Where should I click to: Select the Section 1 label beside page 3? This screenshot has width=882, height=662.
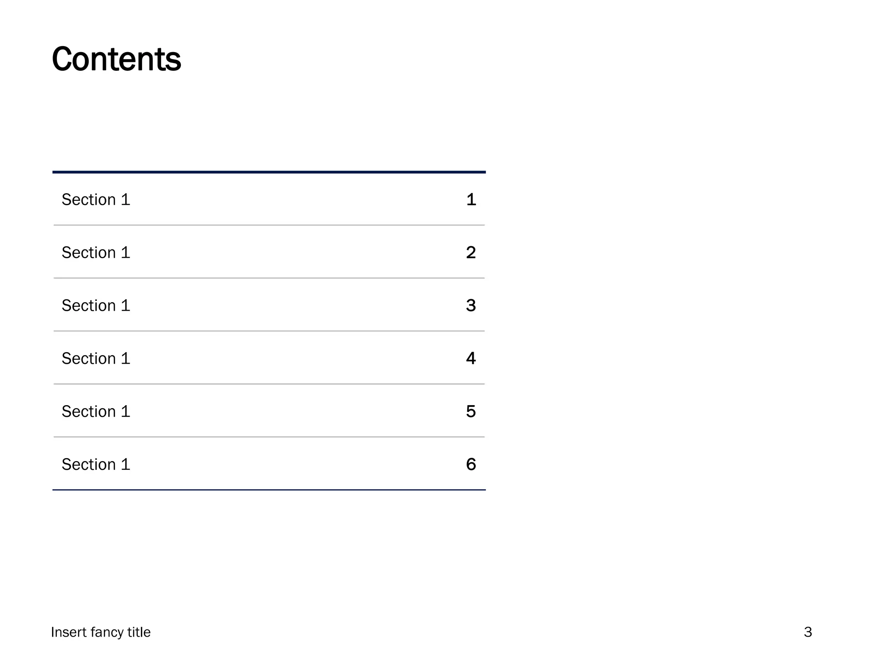96,306
